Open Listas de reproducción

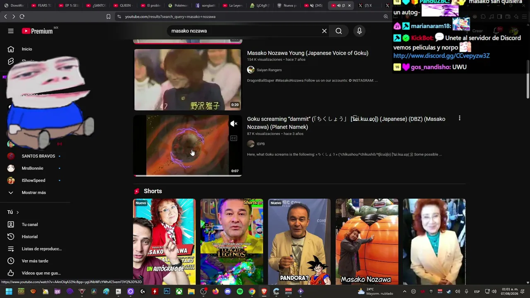[x=35, y=249]
